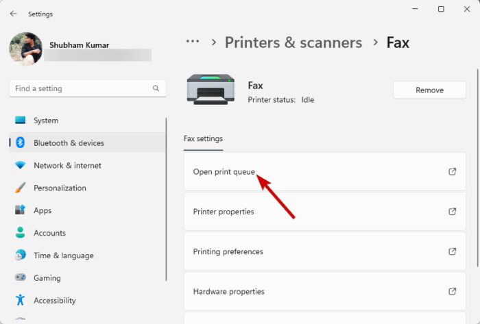Screen dimensions: 480x324
Task: Click the Printer status Idle text
Action: click(280, 100)
